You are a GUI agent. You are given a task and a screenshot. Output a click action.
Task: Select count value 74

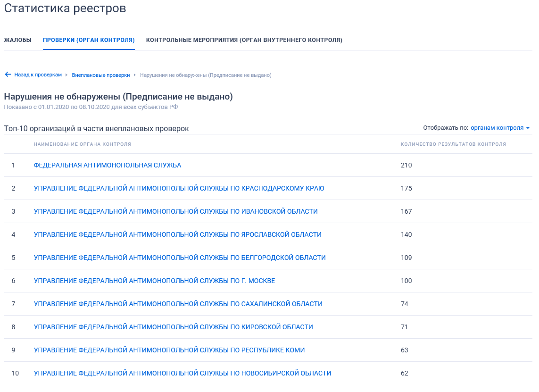coord(404,304)
